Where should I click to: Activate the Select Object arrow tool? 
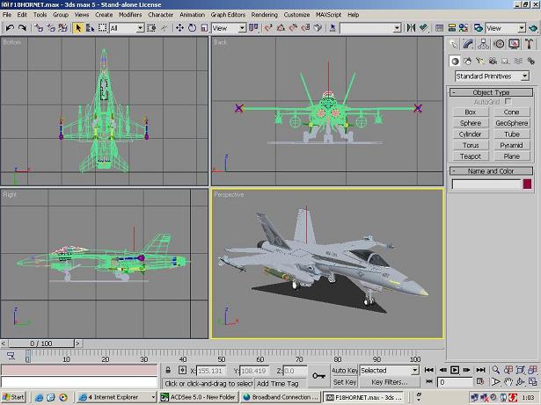tap(78, 28)
